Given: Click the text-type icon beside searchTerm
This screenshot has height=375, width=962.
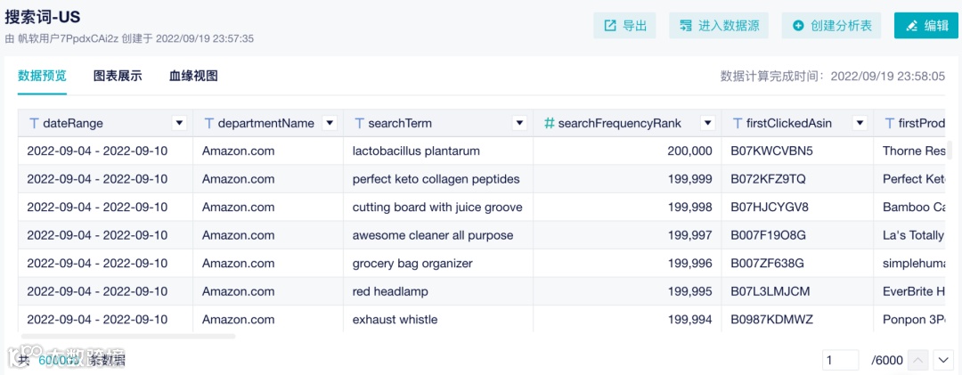Looking at the screenshot, I should point(359,123).
